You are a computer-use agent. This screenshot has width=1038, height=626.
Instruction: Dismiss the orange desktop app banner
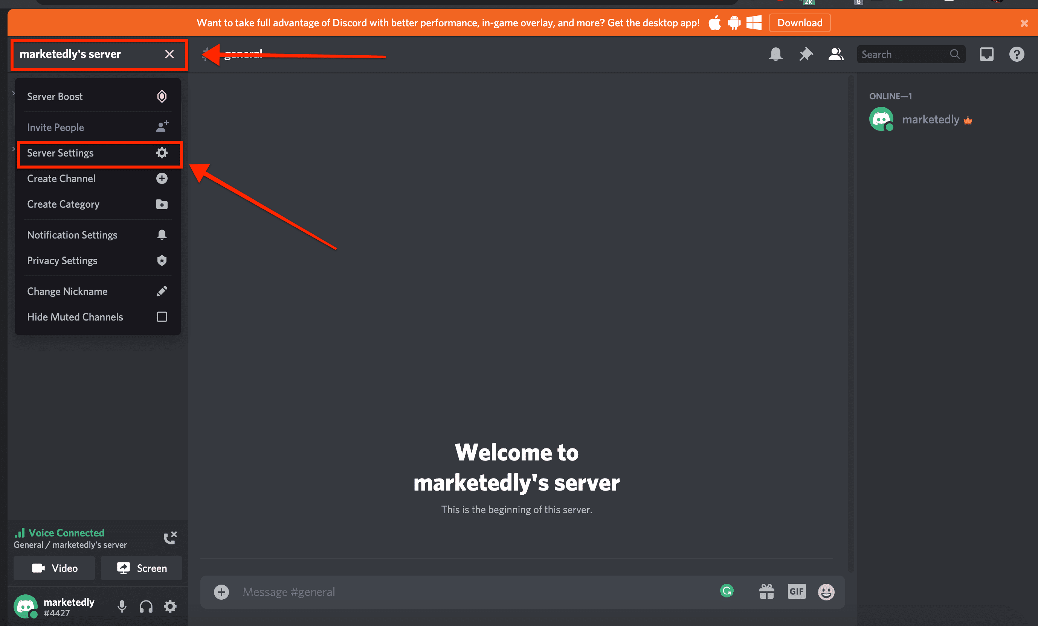tap(1024, 23)
